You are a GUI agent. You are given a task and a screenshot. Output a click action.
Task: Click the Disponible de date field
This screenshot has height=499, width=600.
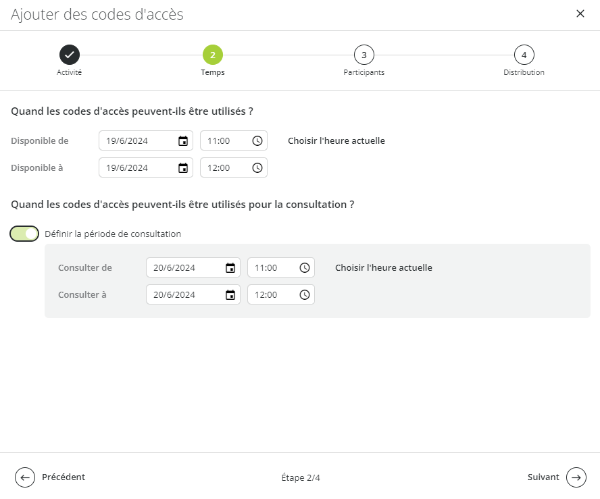click(146, 140)
